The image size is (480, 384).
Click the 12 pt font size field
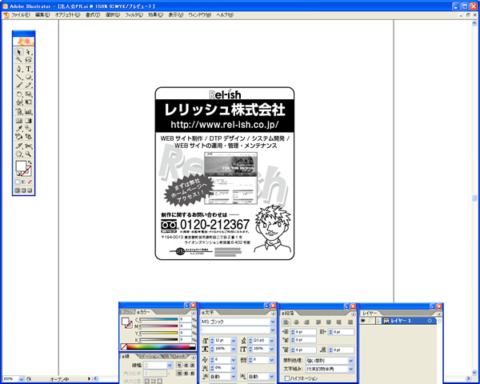tap(219, 341)
